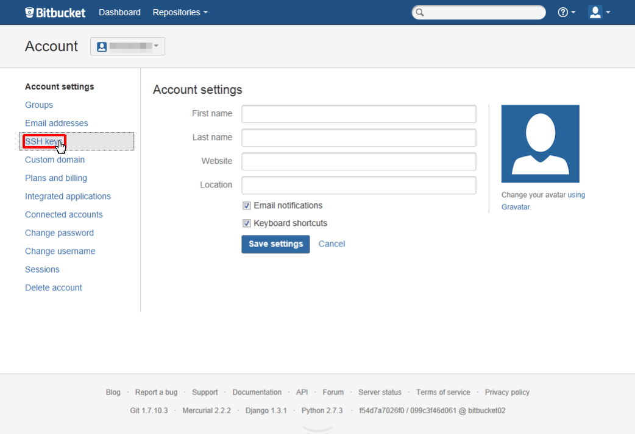The width and height of the screenshot is (635, 434).
Task: Open Server status footer link
Action: [380, 393]
